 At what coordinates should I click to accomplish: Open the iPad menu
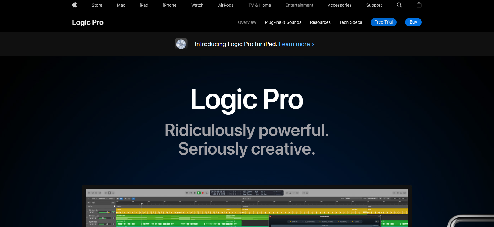pyautogui.click(x=144, y=5)
